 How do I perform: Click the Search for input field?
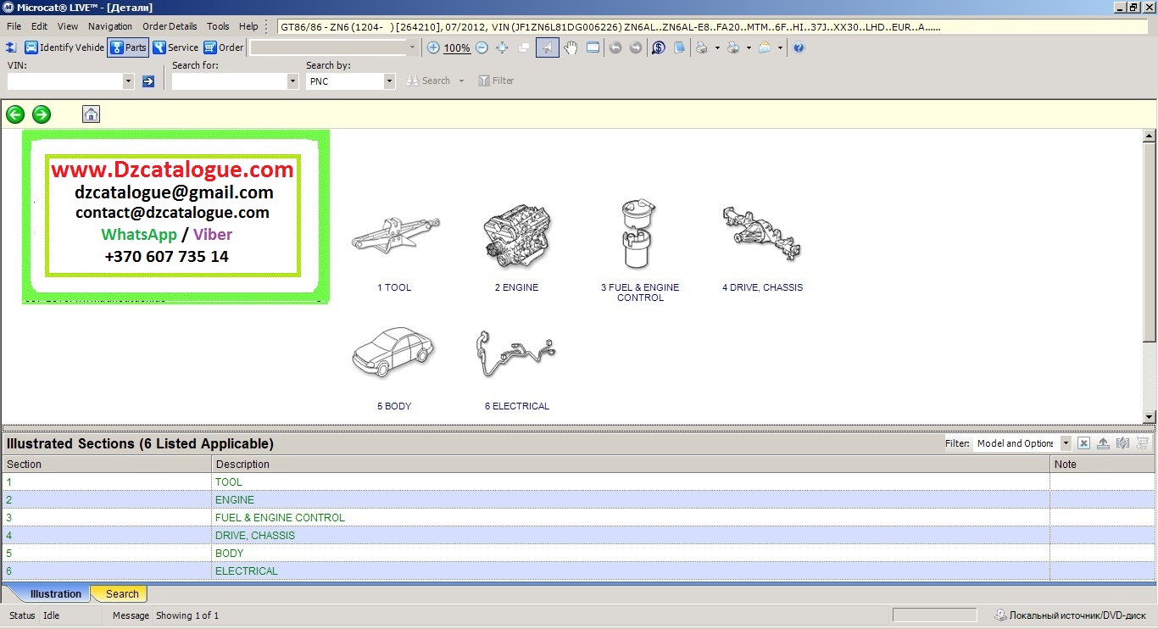point(229,81)
